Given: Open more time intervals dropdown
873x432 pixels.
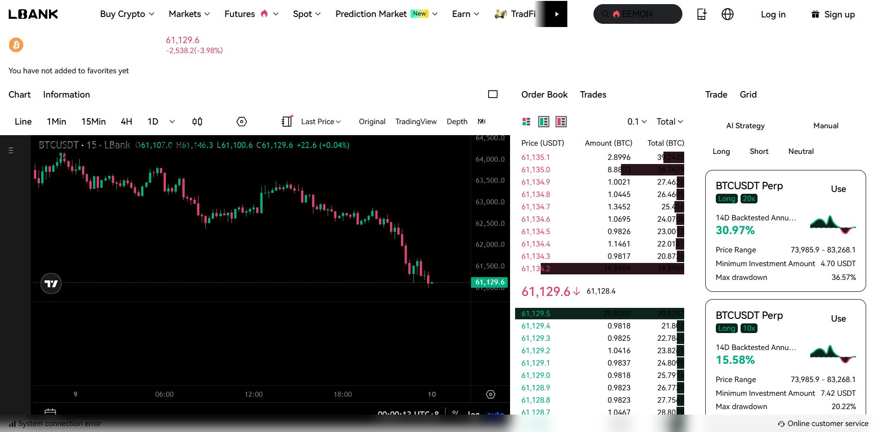Looking at the screenshot, I should pos(172,121).
